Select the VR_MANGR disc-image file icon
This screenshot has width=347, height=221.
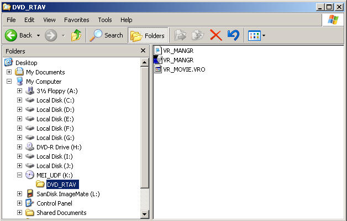[158, 60]
